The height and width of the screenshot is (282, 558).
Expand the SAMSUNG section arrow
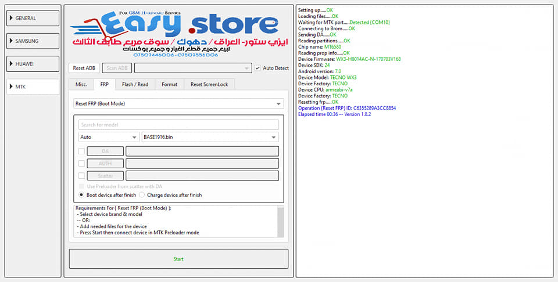(x=12, y=41)
